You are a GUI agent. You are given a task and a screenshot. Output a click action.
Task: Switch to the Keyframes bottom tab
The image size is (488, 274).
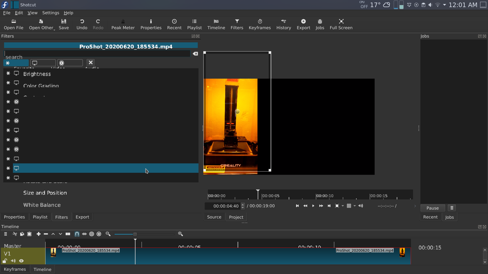pyautogui.click(x=15, y=269)
